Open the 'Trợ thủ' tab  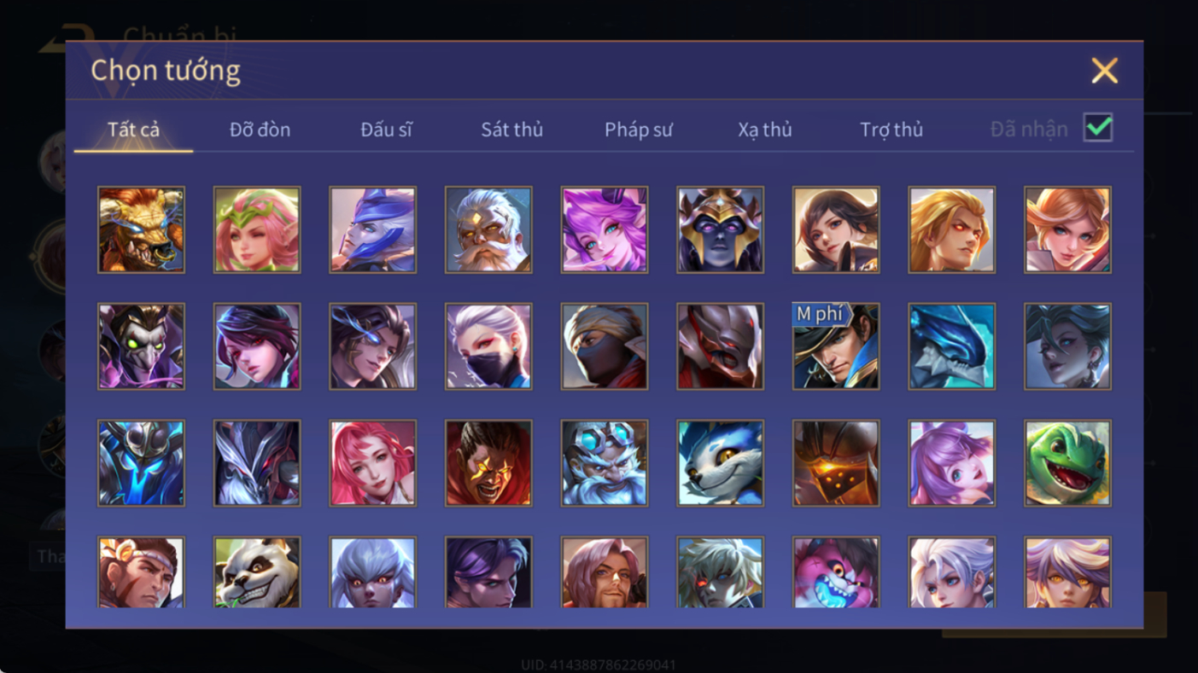tap(891, 130)
